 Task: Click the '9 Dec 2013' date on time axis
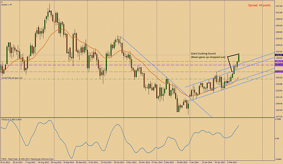click(169, 162)
